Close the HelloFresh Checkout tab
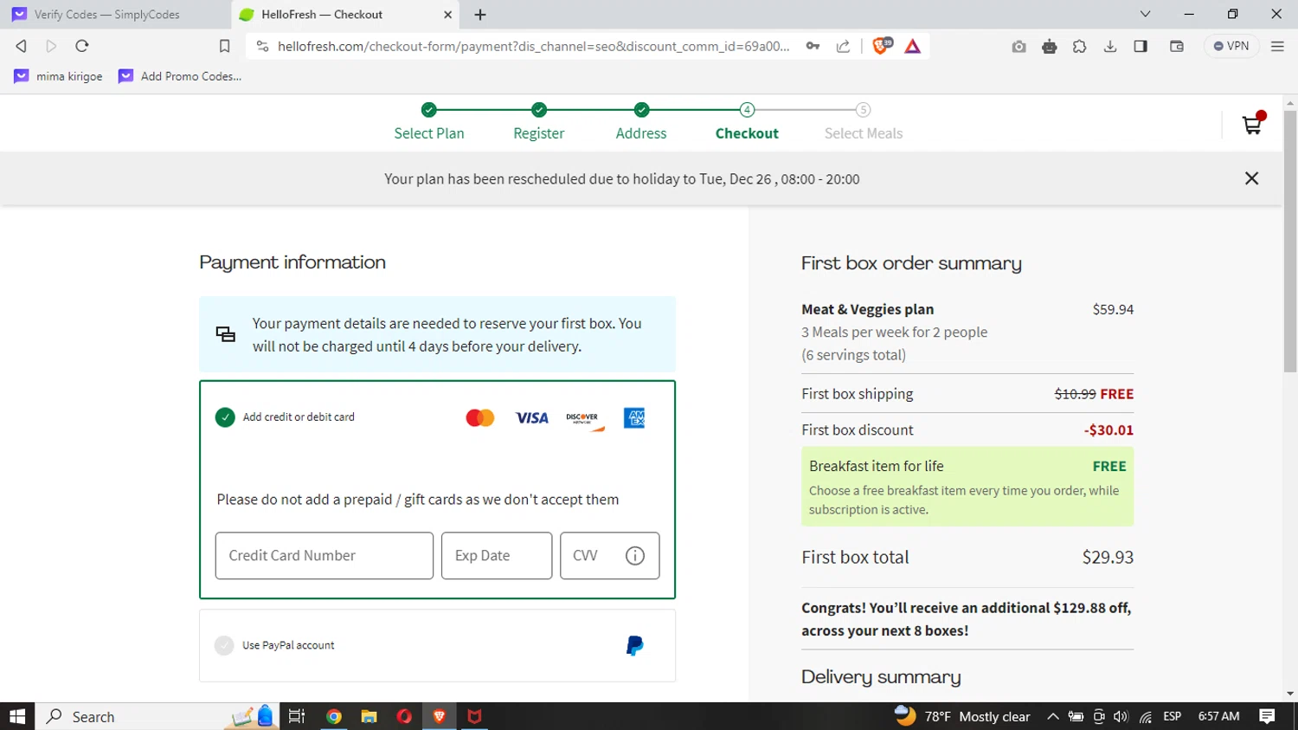The height and width of the screenshot is (730, 1298). (x=447, y=15)
